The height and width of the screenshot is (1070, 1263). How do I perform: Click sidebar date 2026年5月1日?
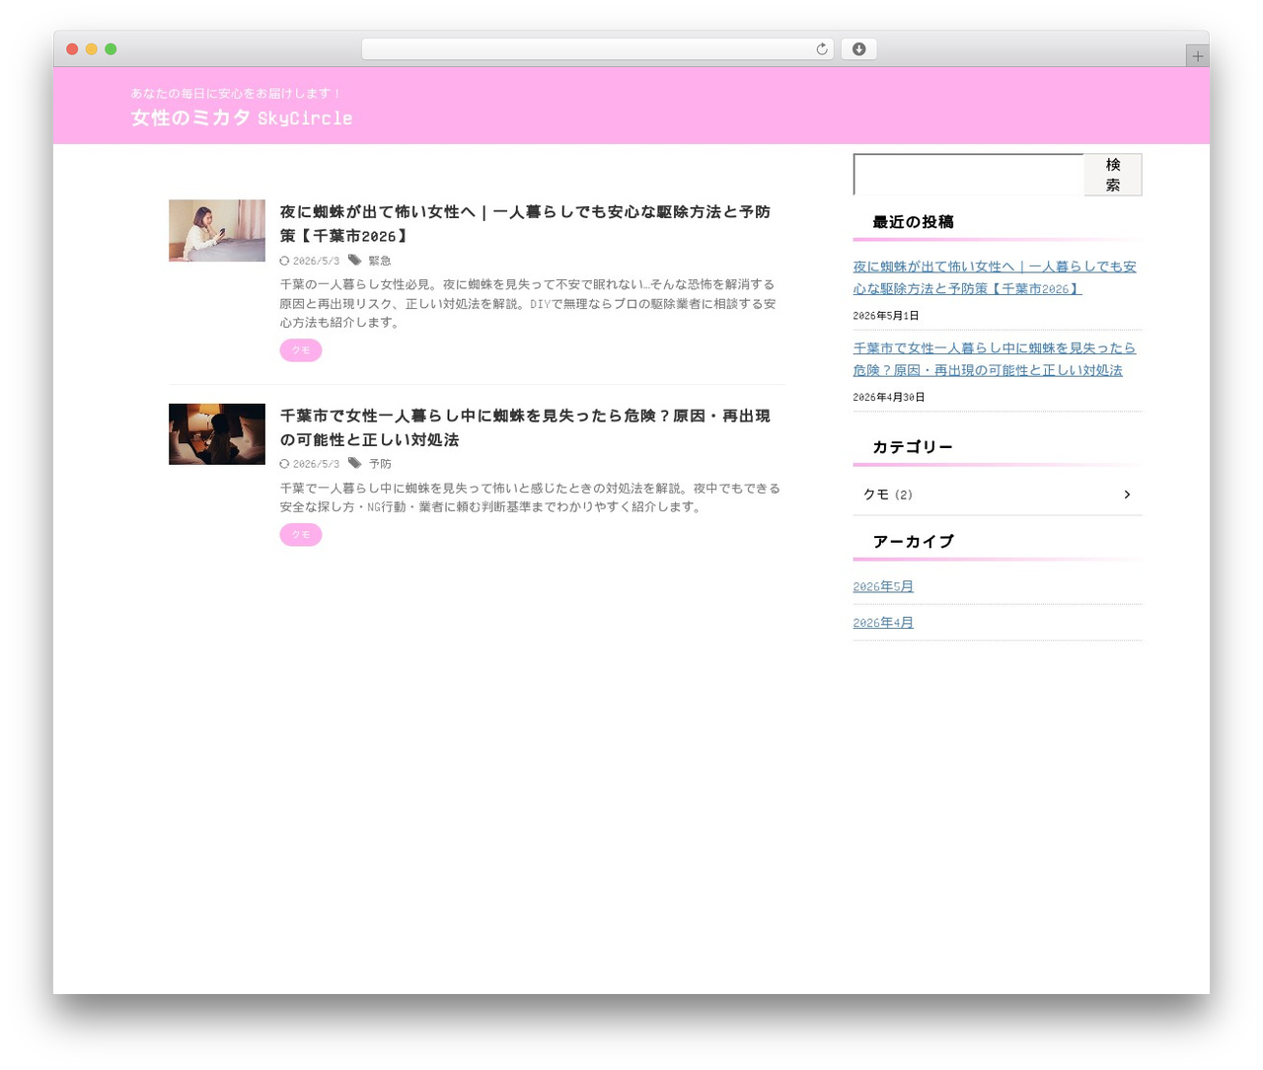pyautogui.click(x=886, y=316)
